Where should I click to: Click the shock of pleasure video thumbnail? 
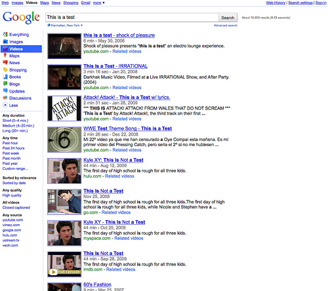pyautogui.click(x=64, y=46)
